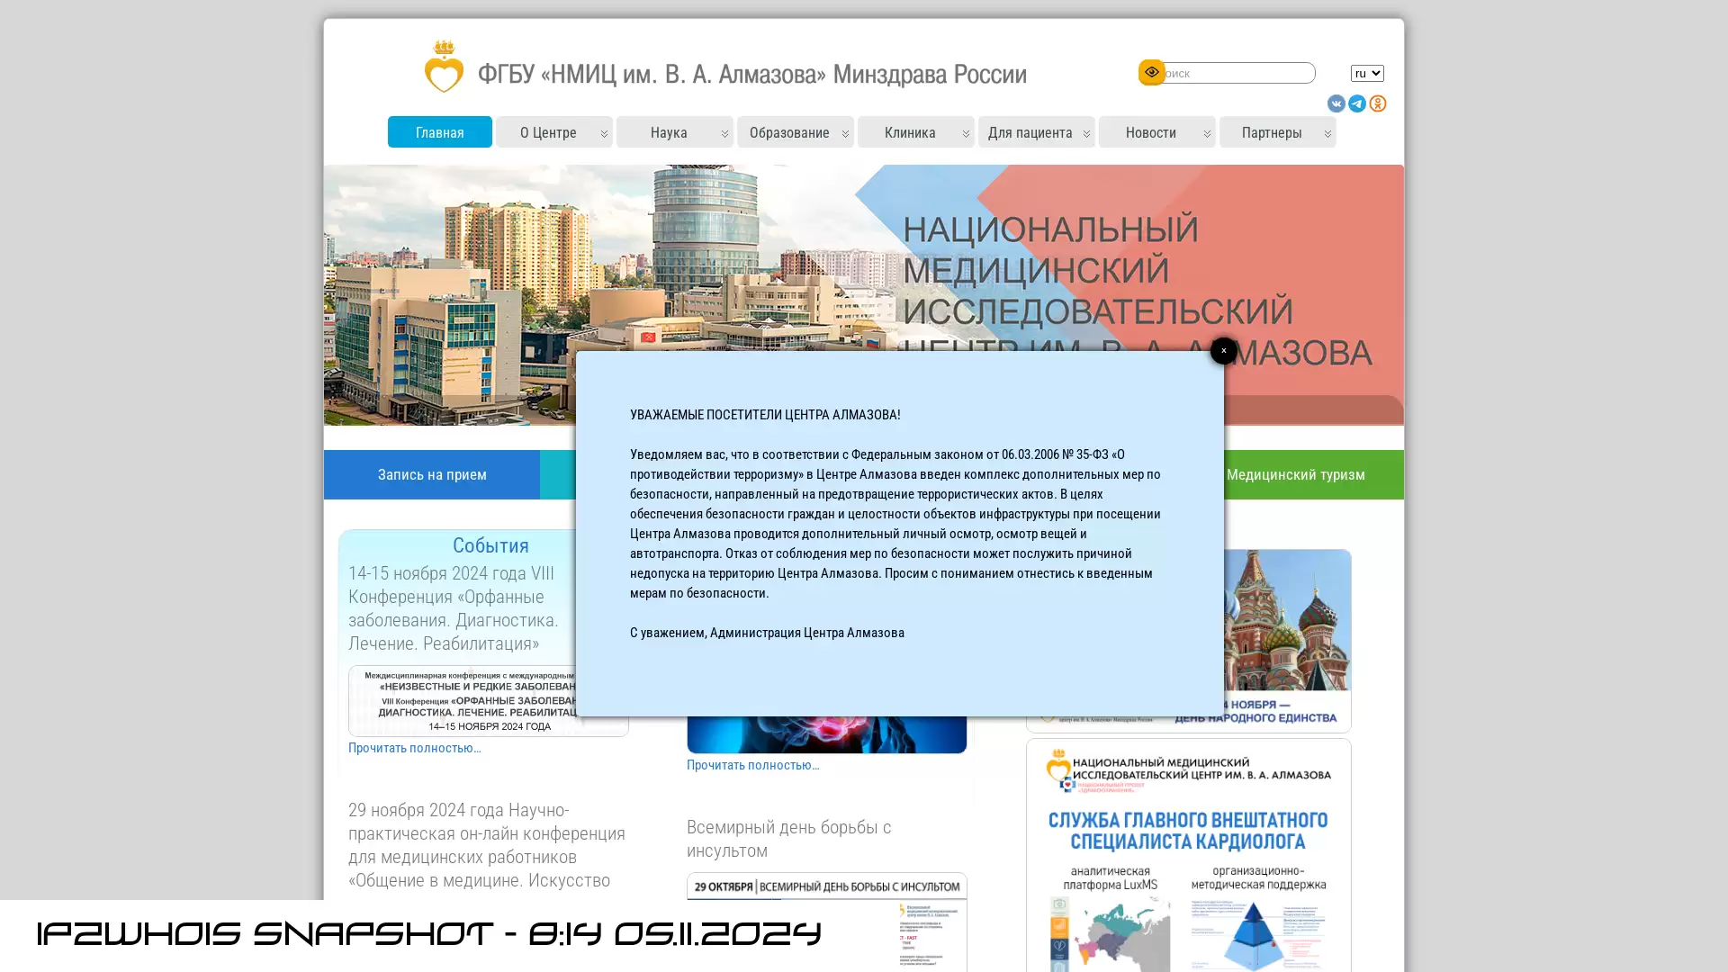1728x972 pixels.
Task: Click the site title ФГБУ НМИЦ им. Алмазова
Action: (751, 74)
